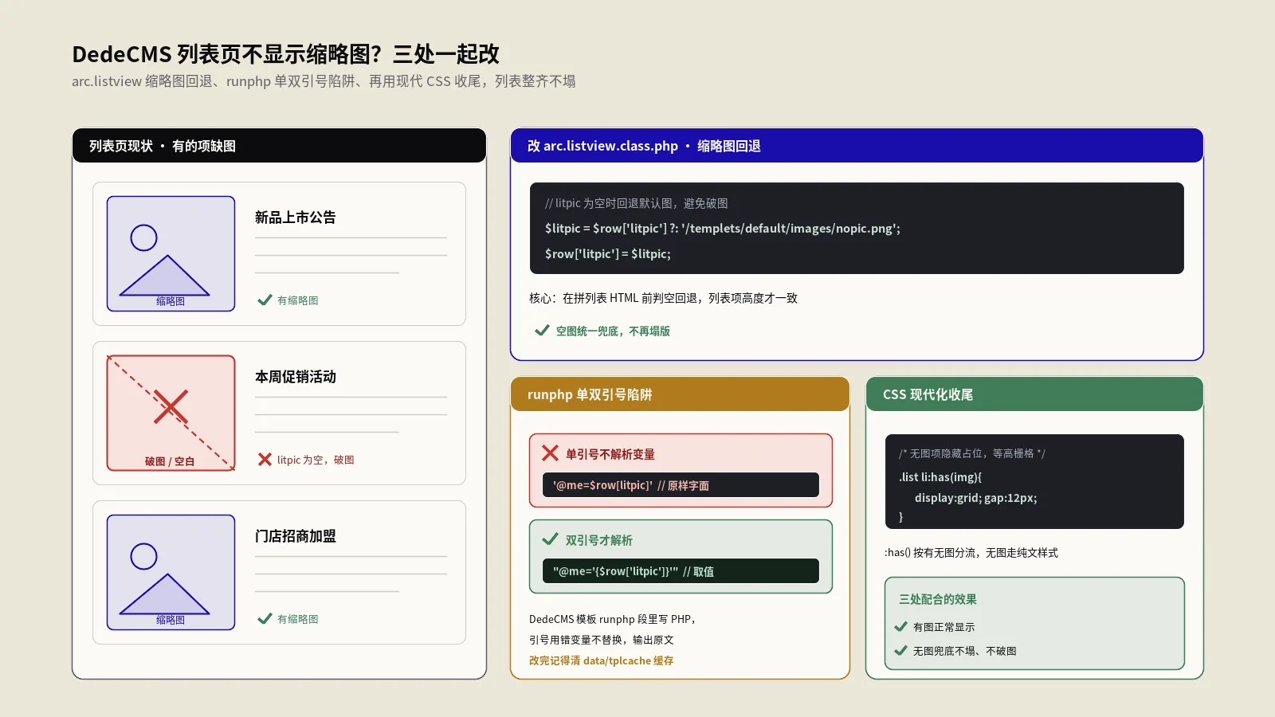This screenshot has width=1275, height=717.
Task: Click the thumbnail image for 门店招商加盟
Action: click(171, 572)
